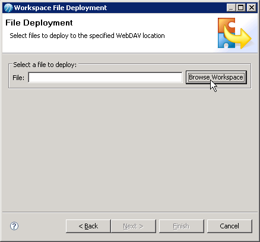Click the empty gray area below file group
Screen dimensions: 260x242
point(130,150)
